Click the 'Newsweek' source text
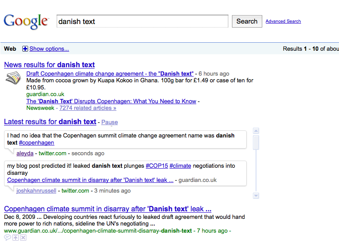 pos(40,108)
